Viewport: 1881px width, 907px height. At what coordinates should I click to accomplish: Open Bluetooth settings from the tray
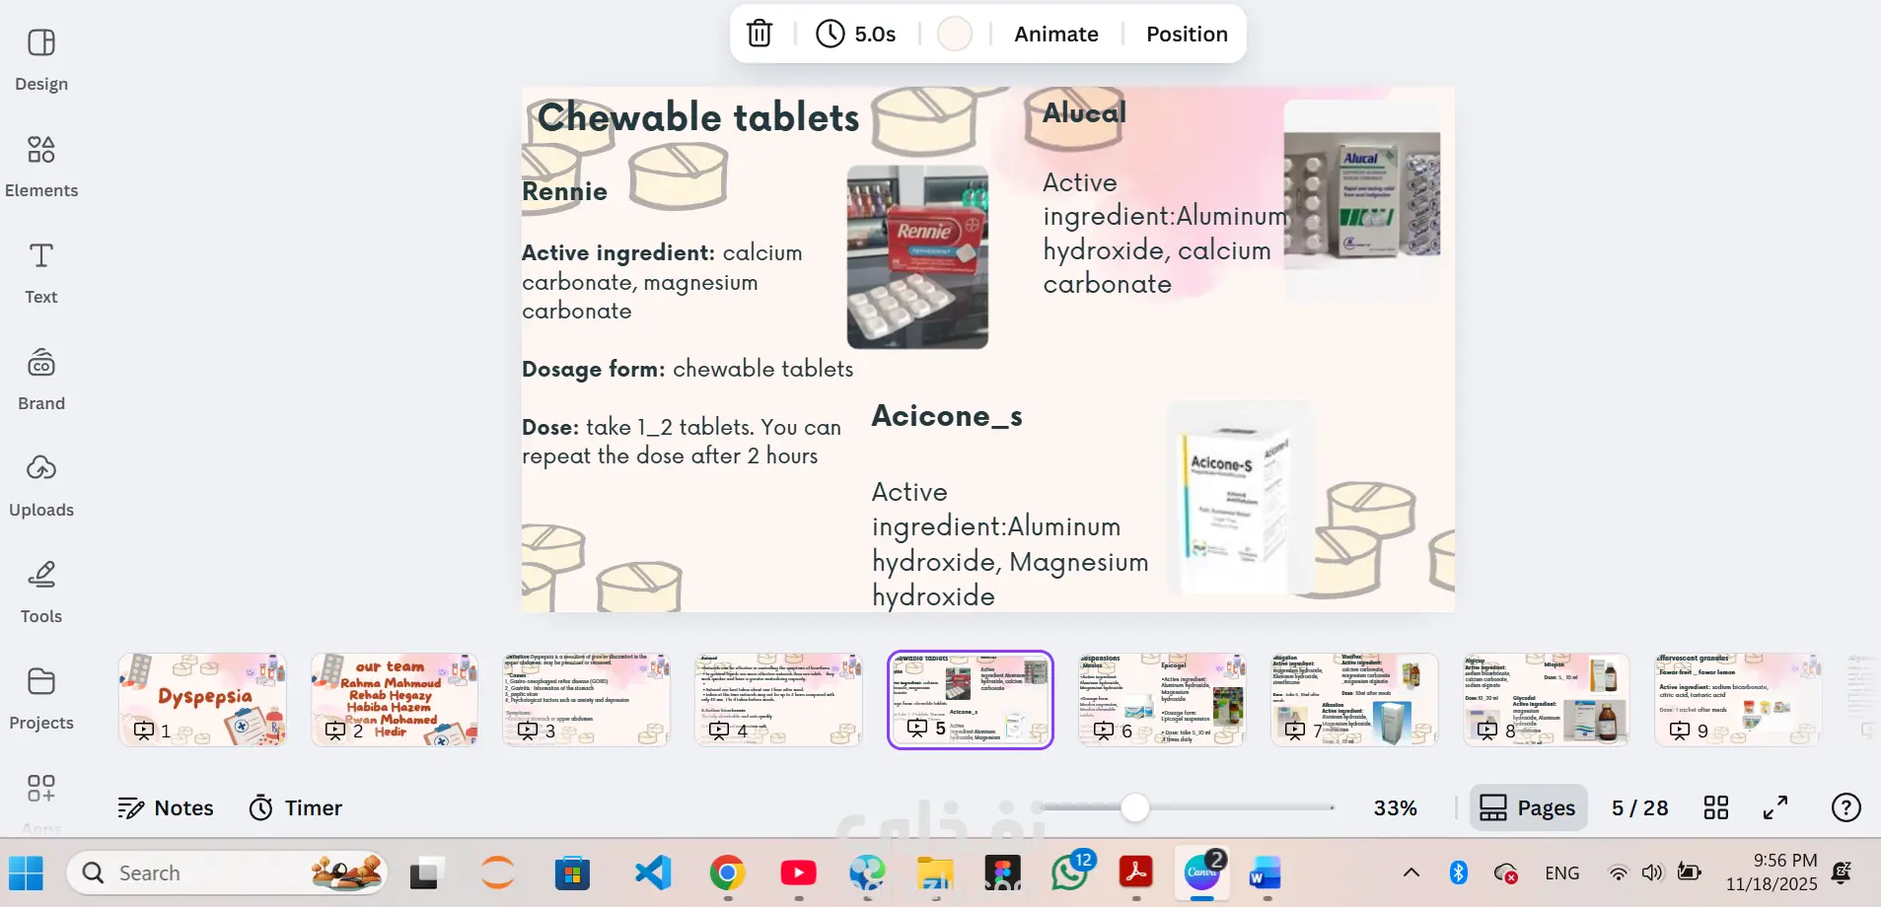coord(1459,872)
